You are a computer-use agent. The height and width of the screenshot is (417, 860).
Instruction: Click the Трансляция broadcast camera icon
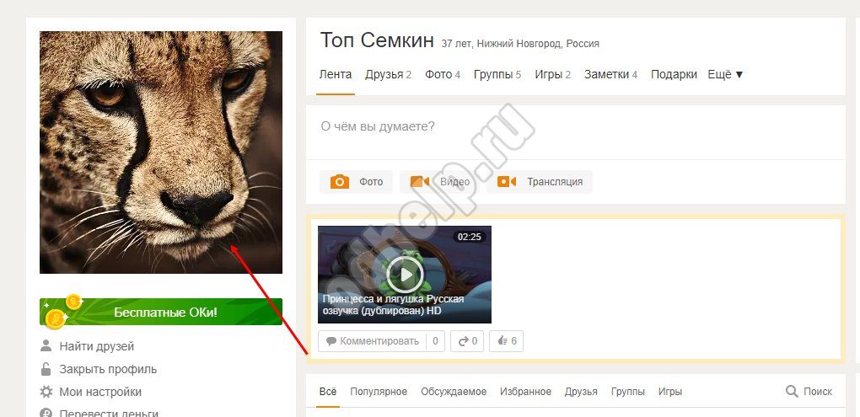[x=506, y=181]
